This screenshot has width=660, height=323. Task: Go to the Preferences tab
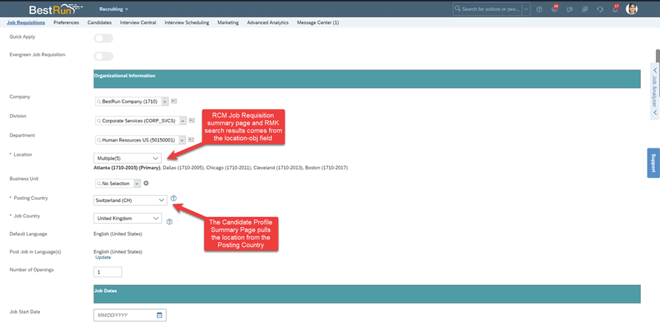point(66,23)
